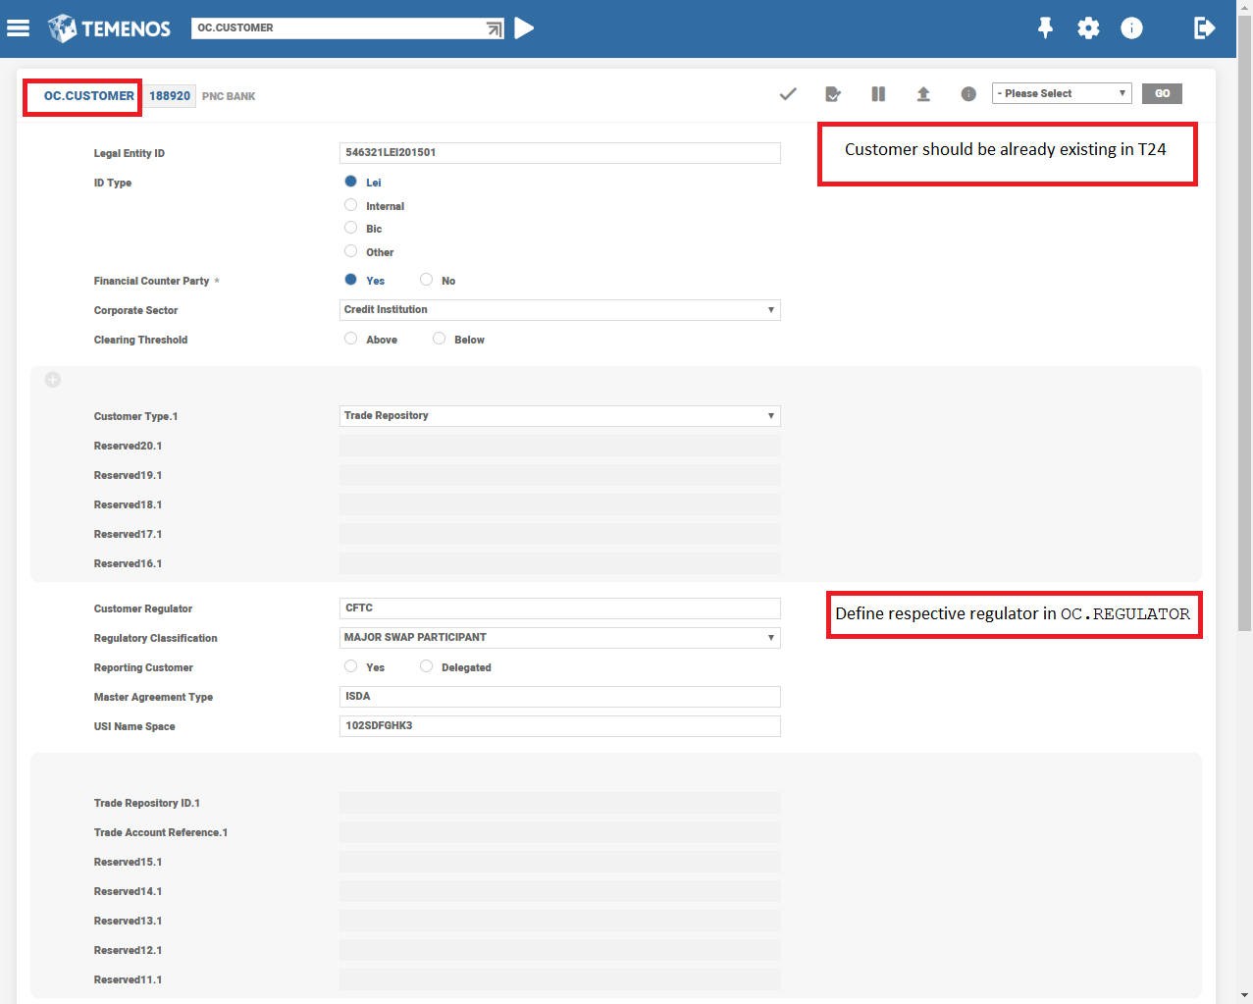The image size is (1253, 1004).
Task: Open settings gear in the header
Action: [1088, 27]
